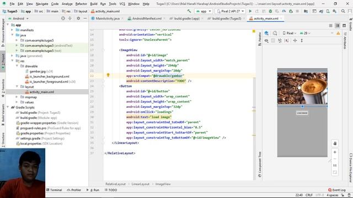Expand the mipmap folder
Image resolution: width=353 pixels, height=198 pixels.
coord(17,97)
